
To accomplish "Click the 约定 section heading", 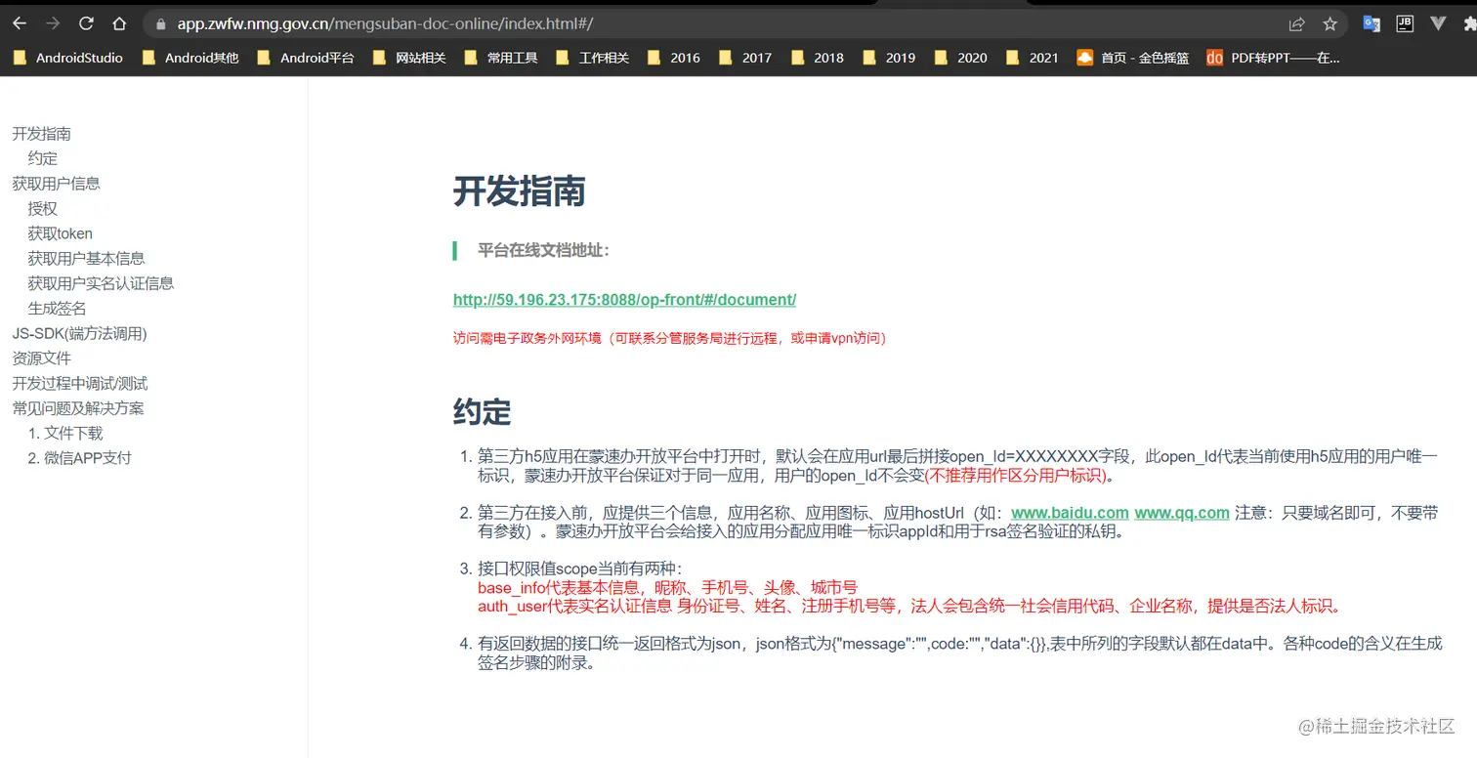I will click(x=483, y=411).
